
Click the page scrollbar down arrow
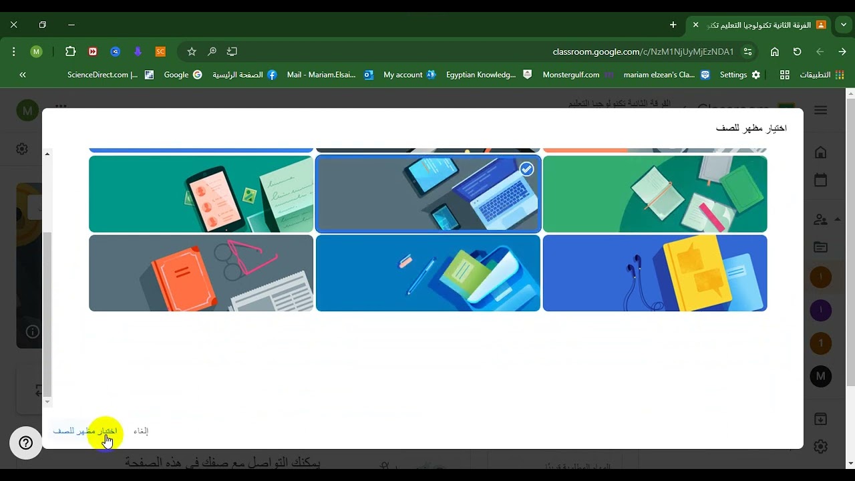click(850, 464)
